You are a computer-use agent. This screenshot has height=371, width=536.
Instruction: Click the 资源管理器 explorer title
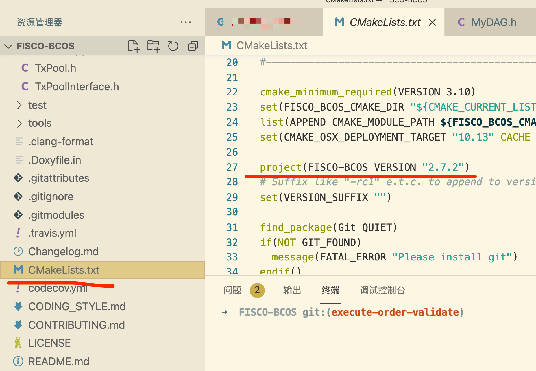click(x=40, y=22)
